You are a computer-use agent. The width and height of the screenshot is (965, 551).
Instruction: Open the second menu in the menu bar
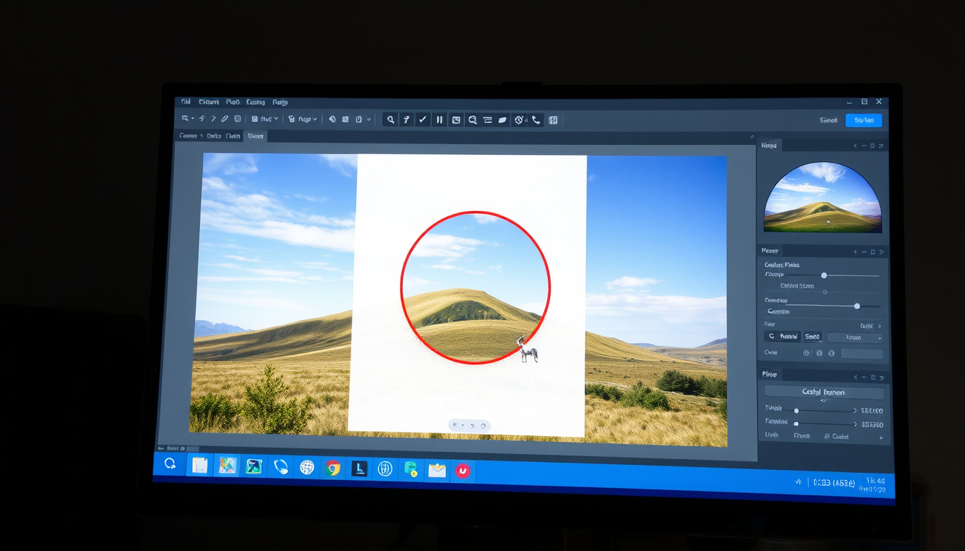[209, 102]
